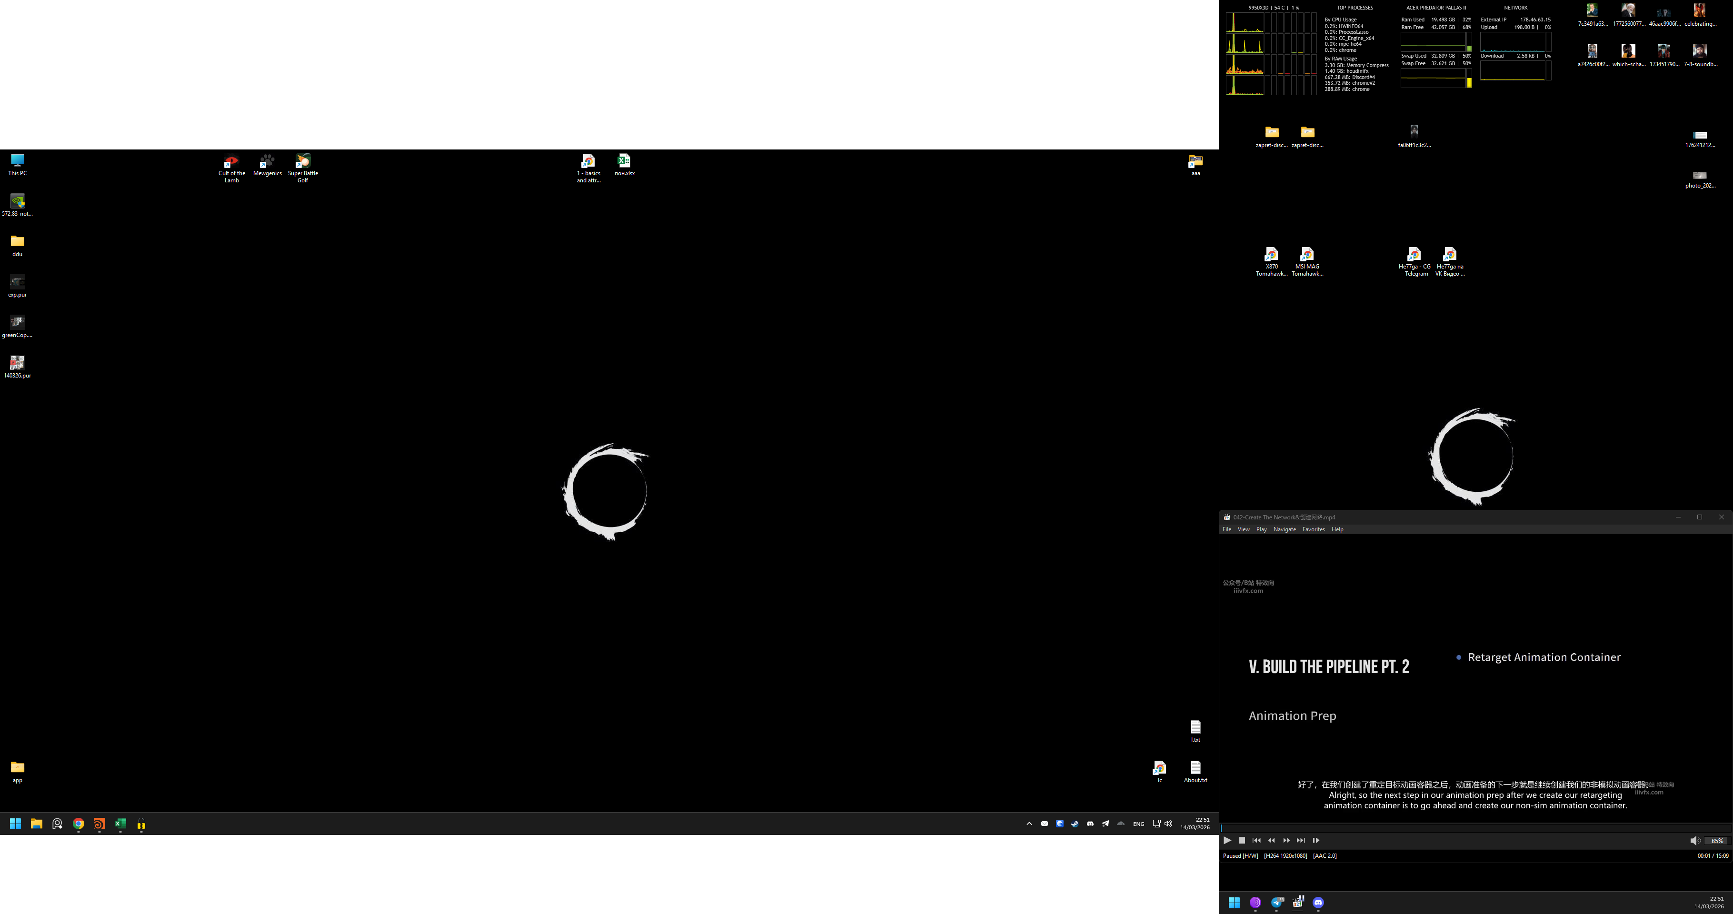This screenshot has height=914, width=1733.
Task: Click the Decrease speed rewind button
Action: pyautogui.click(x=1272, y=840)
